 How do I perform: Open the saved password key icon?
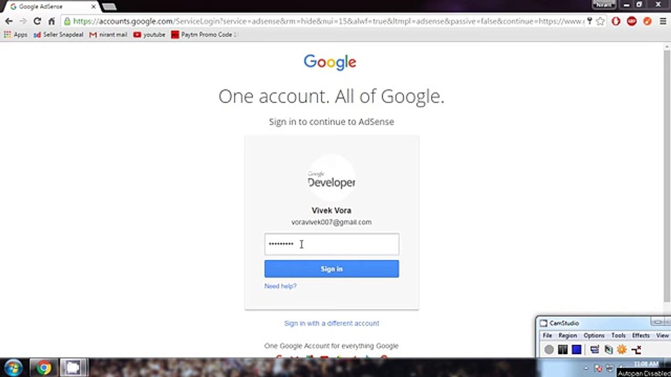[590, 21]
